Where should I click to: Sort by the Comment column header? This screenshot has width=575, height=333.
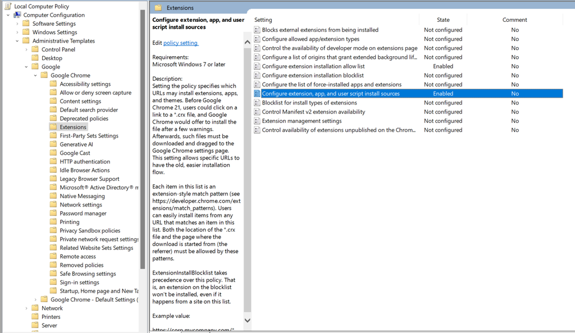pyautogui.click(x=514, y=20)
